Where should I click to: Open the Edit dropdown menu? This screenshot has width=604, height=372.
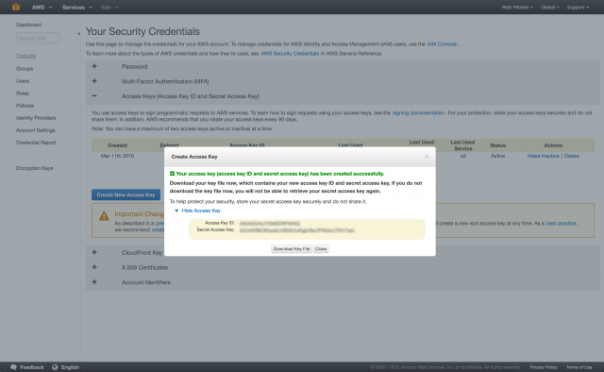[109, 8]
